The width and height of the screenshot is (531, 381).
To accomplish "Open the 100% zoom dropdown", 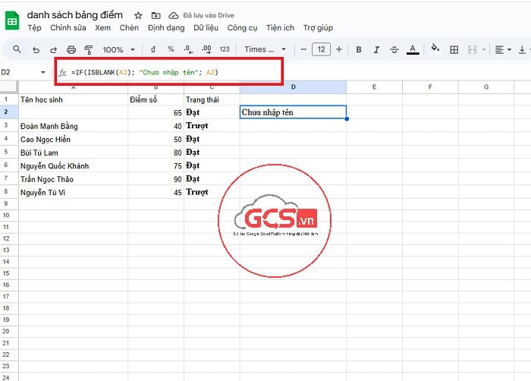I will tap(118, 49).
